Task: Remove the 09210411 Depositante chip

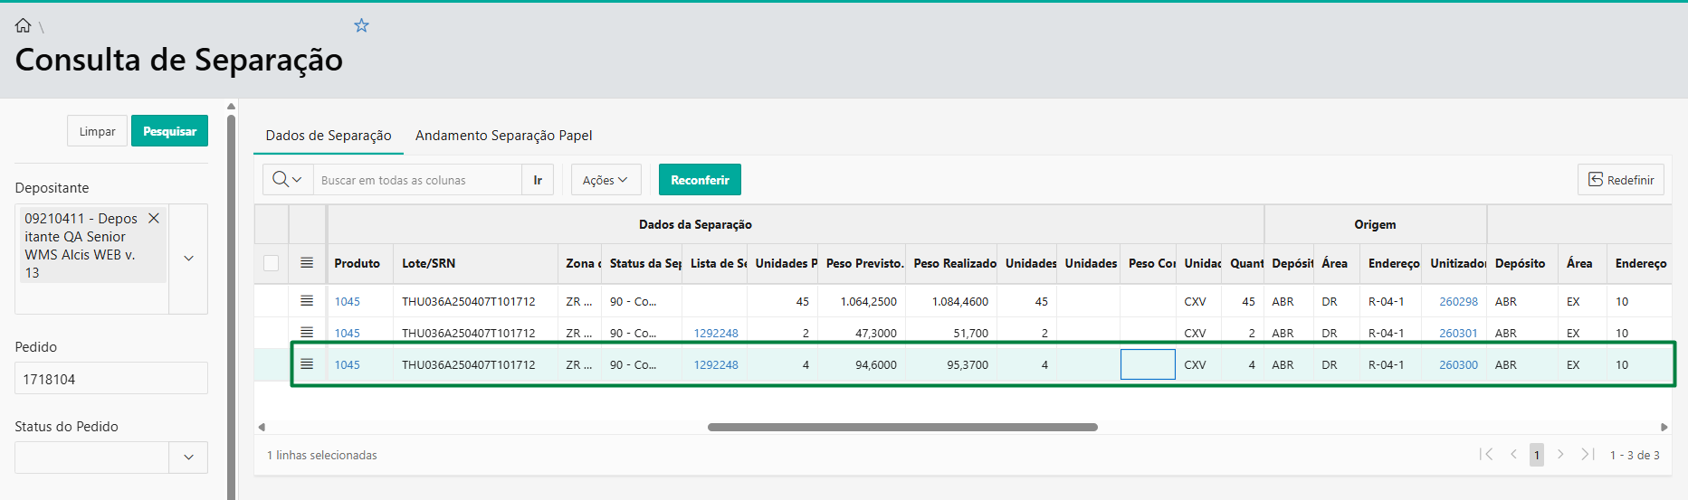Action: pos(154,218)
